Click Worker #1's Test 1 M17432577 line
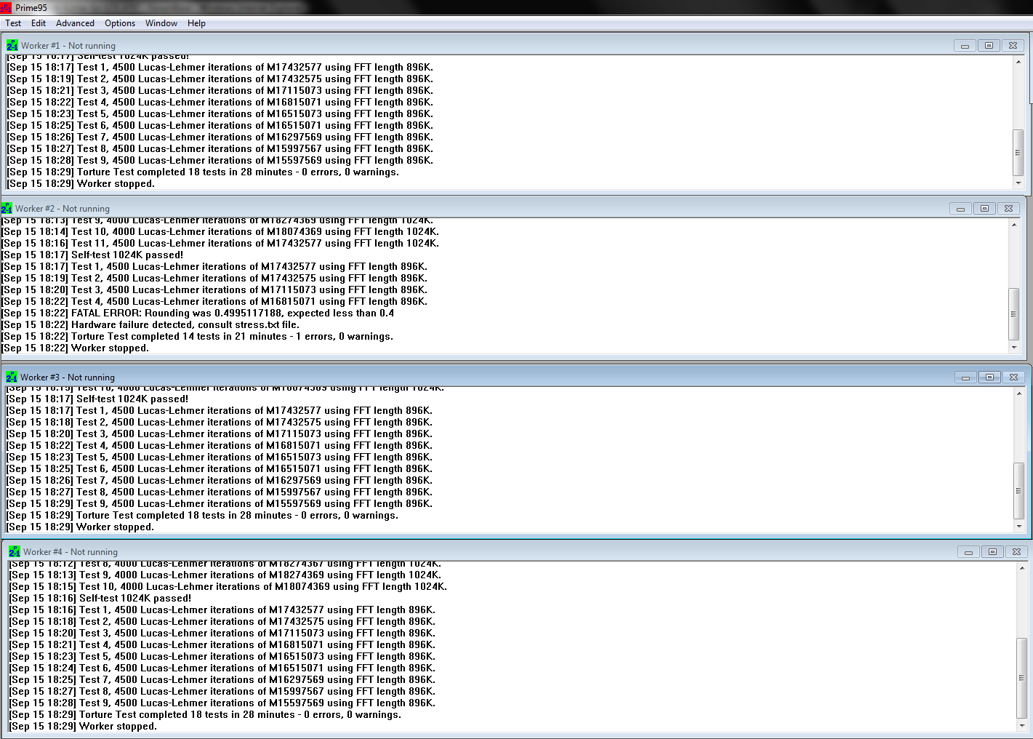 (220, 68)
